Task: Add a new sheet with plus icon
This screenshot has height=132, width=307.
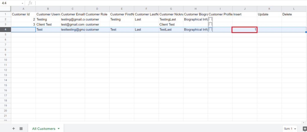Action: tap(13, 128)
